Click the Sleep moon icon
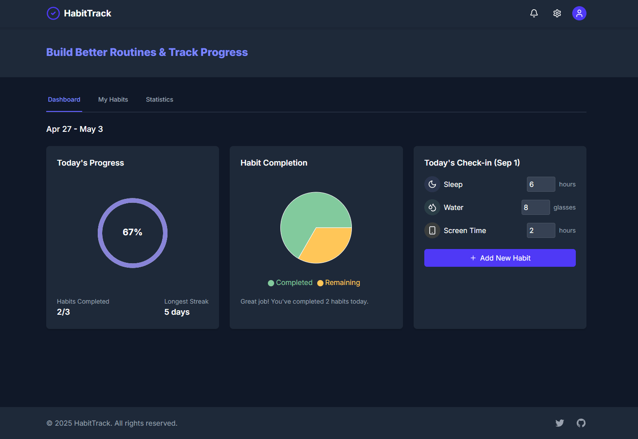 tap(432, 184)
